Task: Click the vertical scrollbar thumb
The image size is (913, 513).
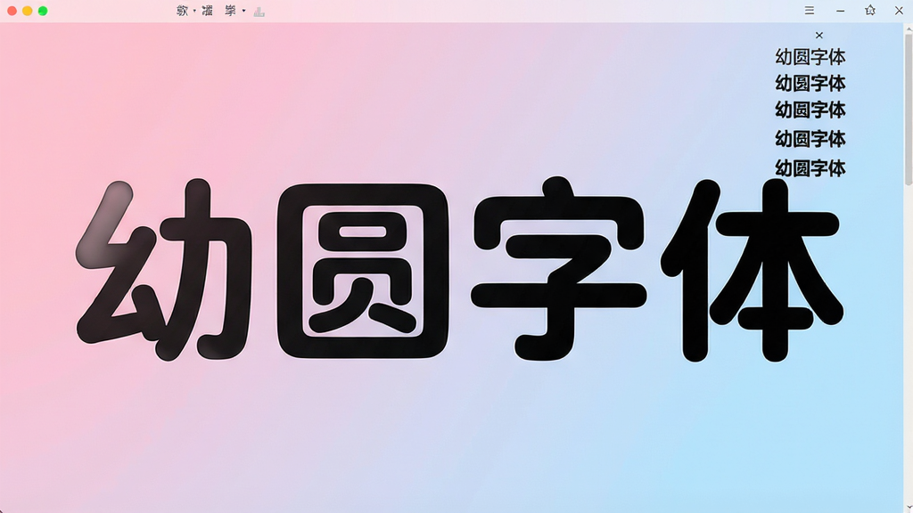Action: pyautogui.click(x=909, y=110)
